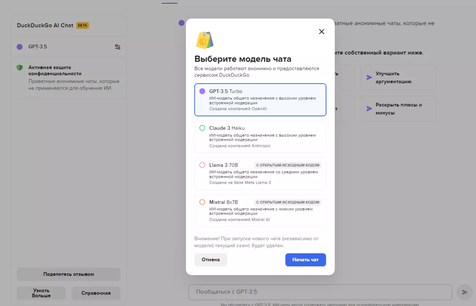Open the Справочная help button
The image size is (476, 306).
(96, 293)
